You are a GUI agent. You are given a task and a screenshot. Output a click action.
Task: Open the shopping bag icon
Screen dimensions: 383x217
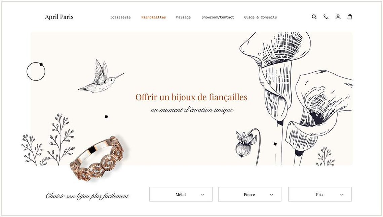(x=350, y=16)
